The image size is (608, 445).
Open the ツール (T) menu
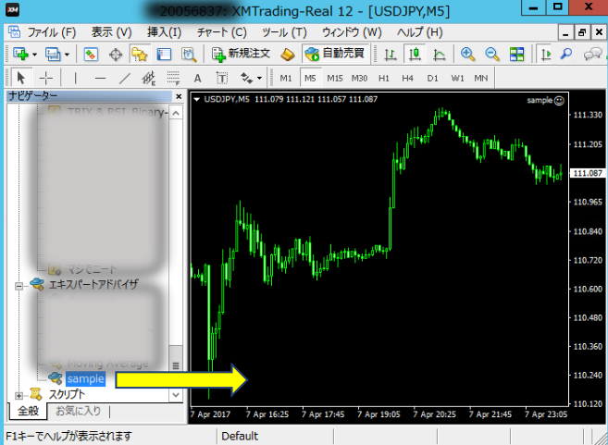click(x=284, y=32)
